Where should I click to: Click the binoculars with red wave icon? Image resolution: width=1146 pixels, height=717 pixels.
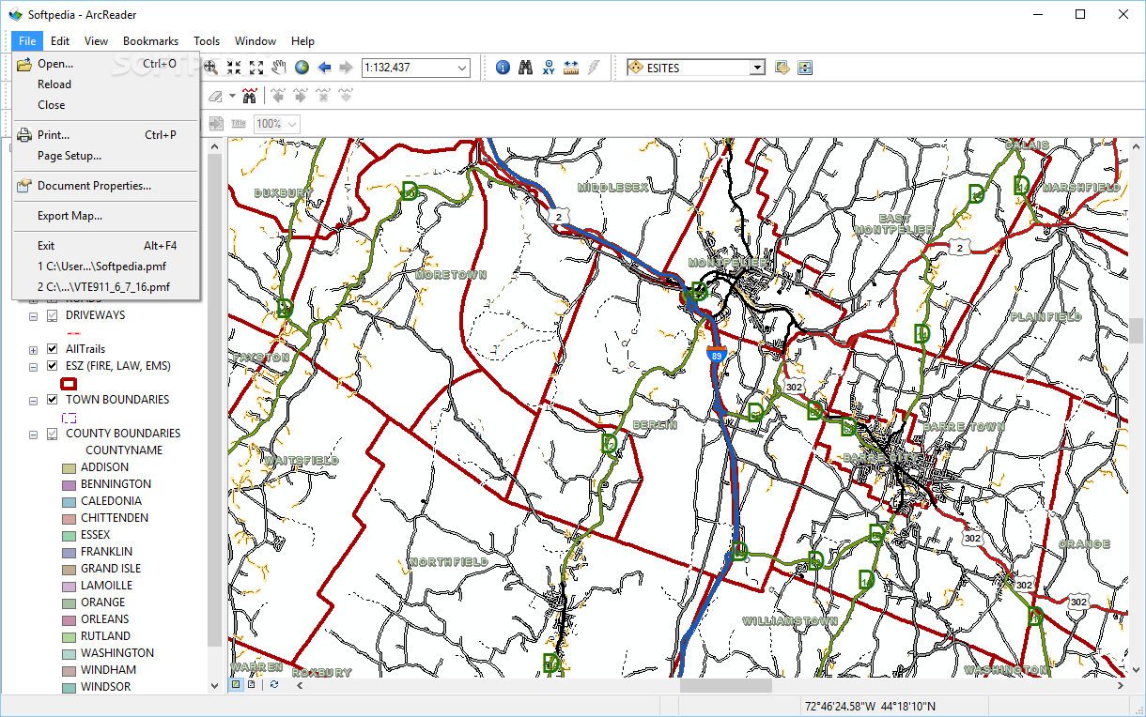pyautogui.click(x=250, y=96)
